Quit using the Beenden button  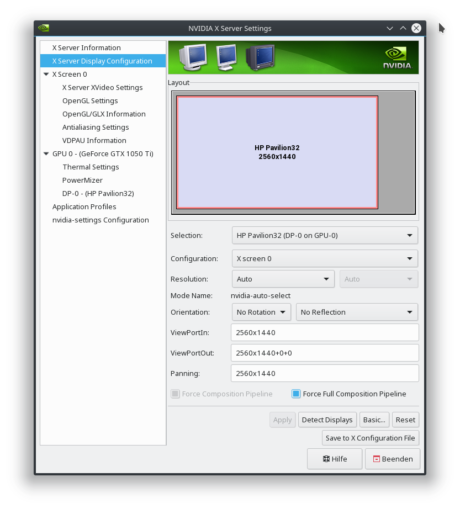(393, 459)
